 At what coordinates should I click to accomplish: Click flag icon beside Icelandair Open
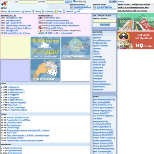coord(40,18)
